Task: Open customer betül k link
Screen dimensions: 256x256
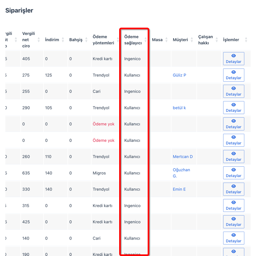Action: tap(179, 108)
